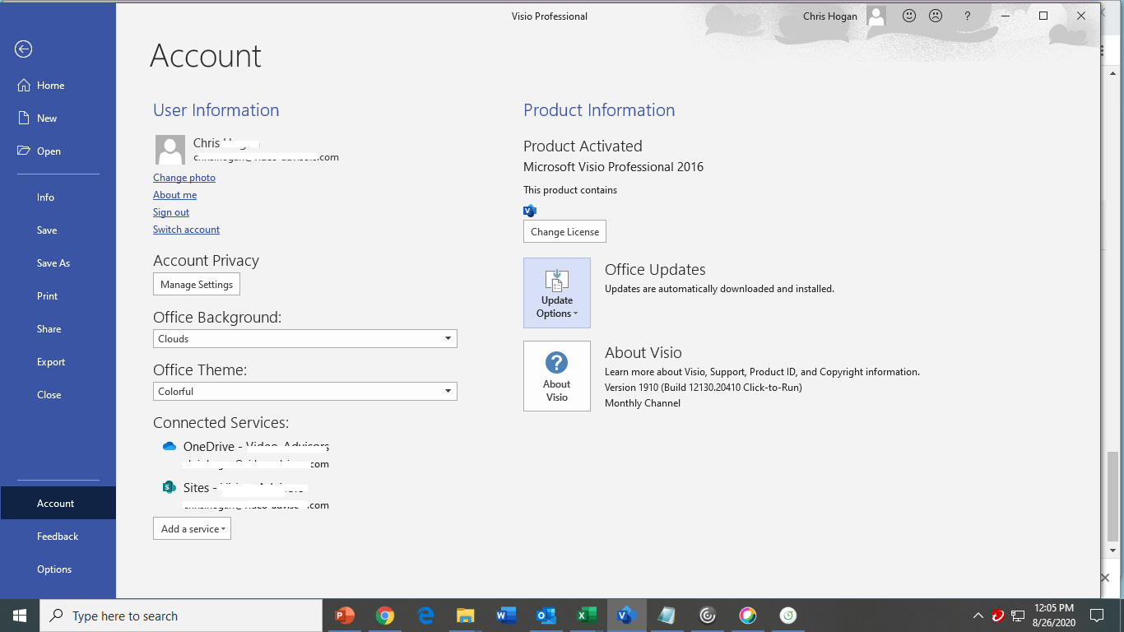This screenshot has height=632, width=1124.
Task: Click the SharePoint Sites icon
Action: pos(170,487)
